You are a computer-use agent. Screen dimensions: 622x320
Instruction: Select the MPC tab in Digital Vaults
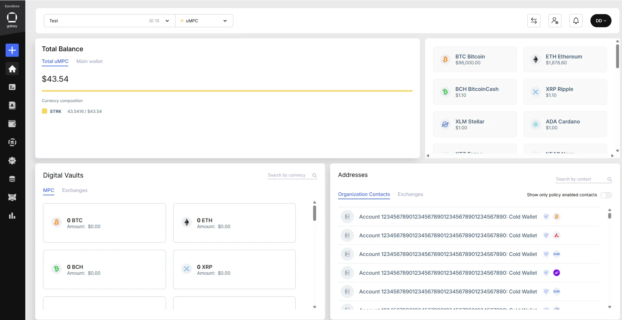(x=49, y=190)
